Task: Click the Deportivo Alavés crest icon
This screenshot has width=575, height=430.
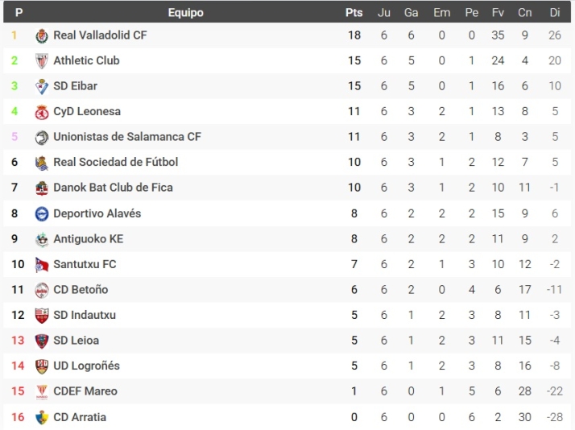Action: pyautogui.click(x=42, y=213)
